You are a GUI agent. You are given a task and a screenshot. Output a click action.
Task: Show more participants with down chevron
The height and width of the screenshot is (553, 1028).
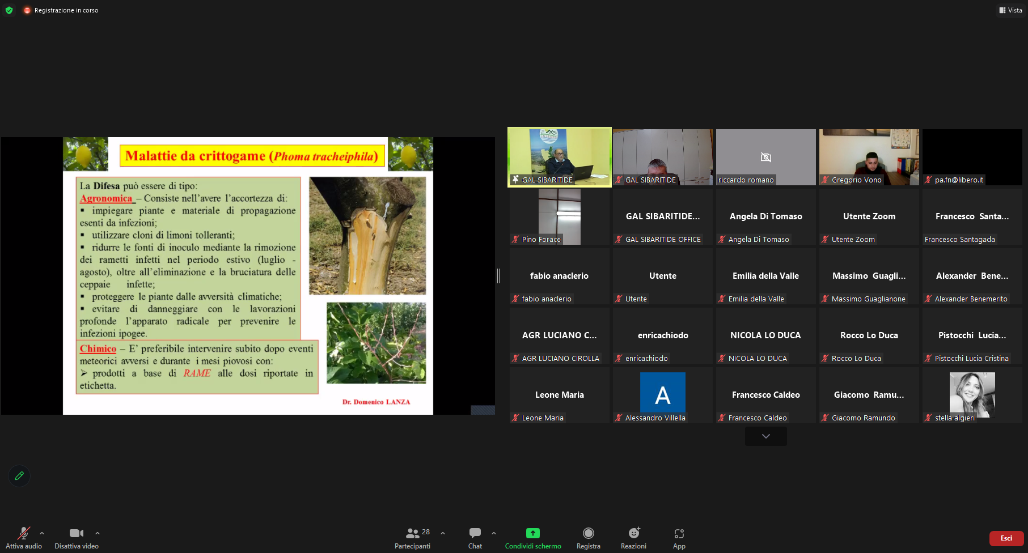766,436
